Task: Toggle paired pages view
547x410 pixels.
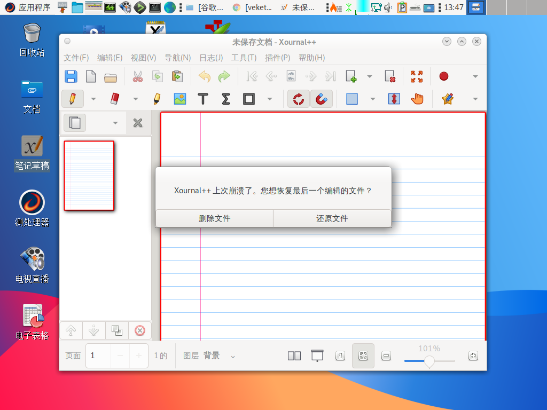Action: coord(294,356)
